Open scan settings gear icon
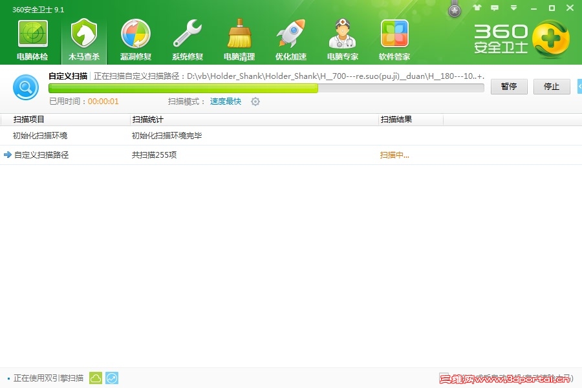This screenshot has width=582, height=388. (255, 102)
